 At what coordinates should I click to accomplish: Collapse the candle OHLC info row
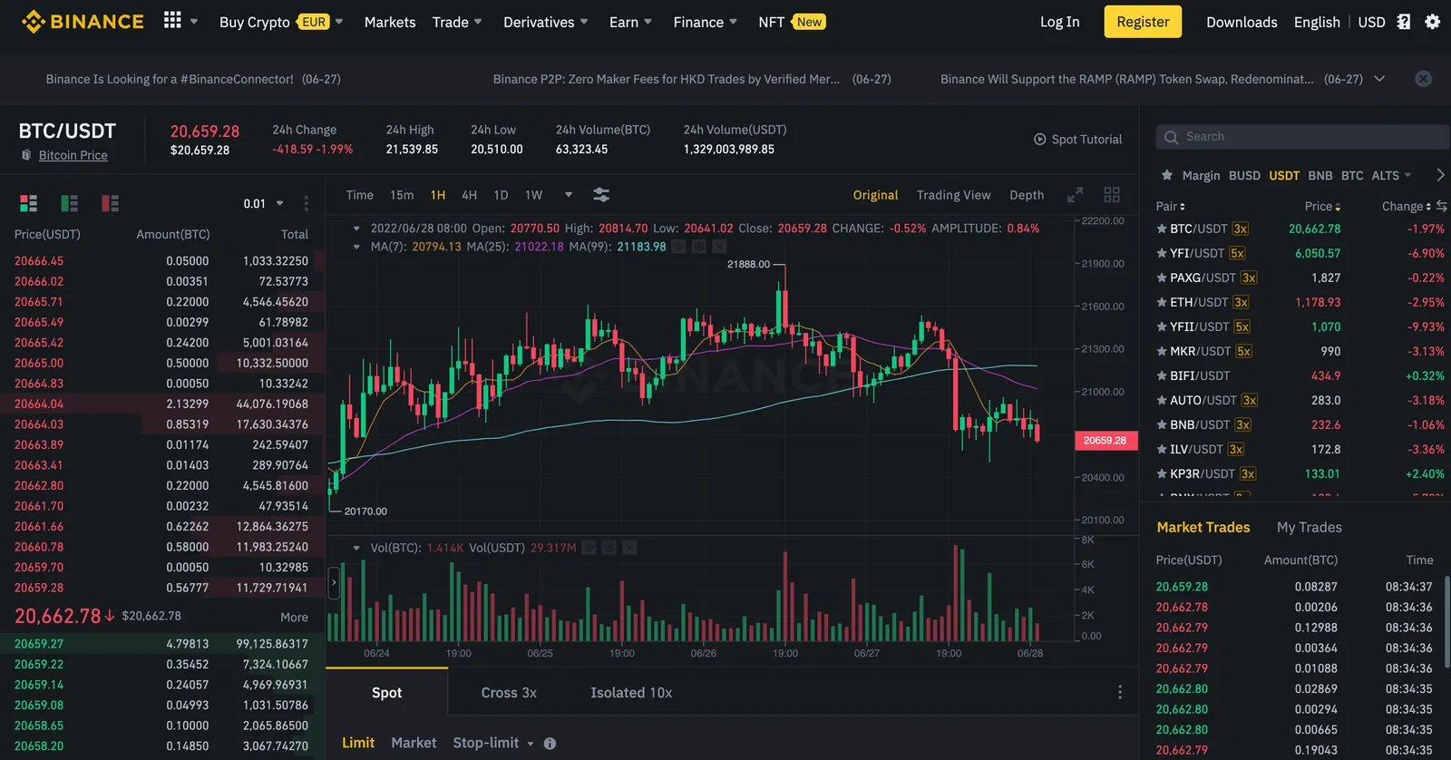356,229
